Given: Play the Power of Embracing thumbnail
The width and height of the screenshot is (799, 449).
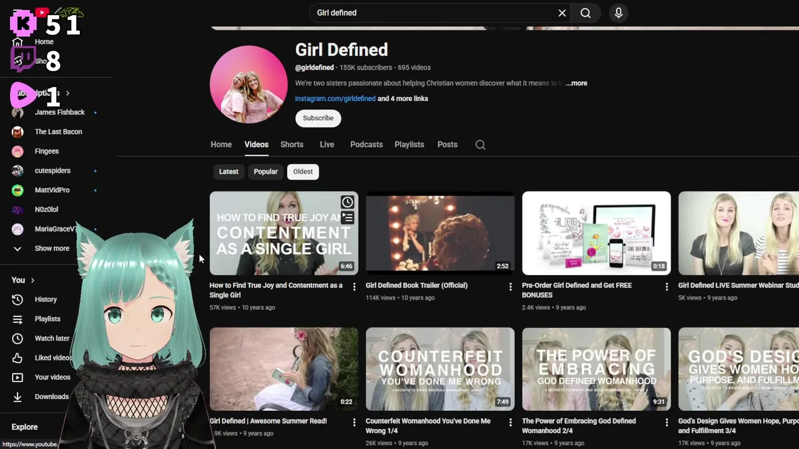Looking at the screenshot, I should (597, 369).
